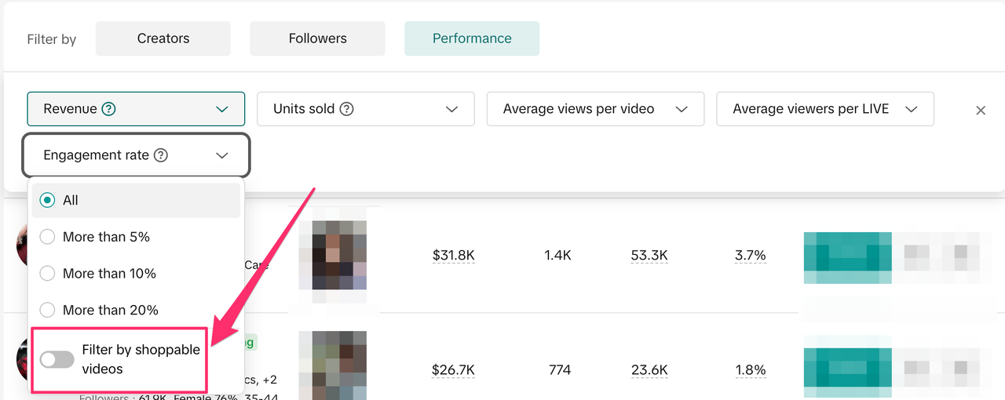The height and width of the screenshot is (400, 1005).
Task: Click the Units sold help icon
Action: tap(346, 109)
